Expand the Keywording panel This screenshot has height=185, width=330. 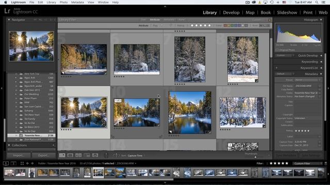(x=321, y=62)
